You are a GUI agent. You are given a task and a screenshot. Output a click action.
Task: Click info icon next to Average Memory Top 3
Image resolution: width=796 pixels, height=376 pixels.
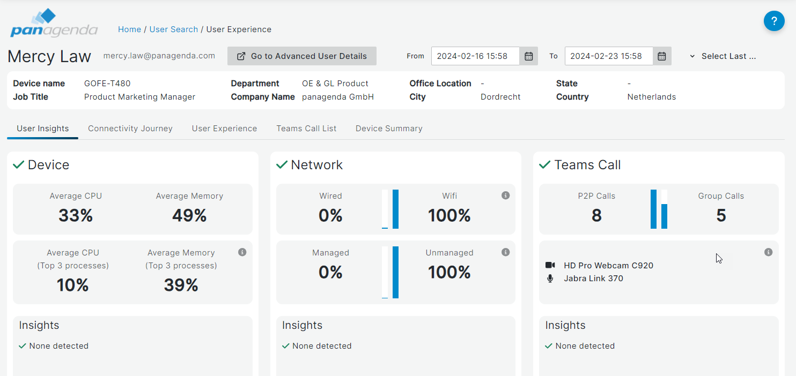point(242,252)
